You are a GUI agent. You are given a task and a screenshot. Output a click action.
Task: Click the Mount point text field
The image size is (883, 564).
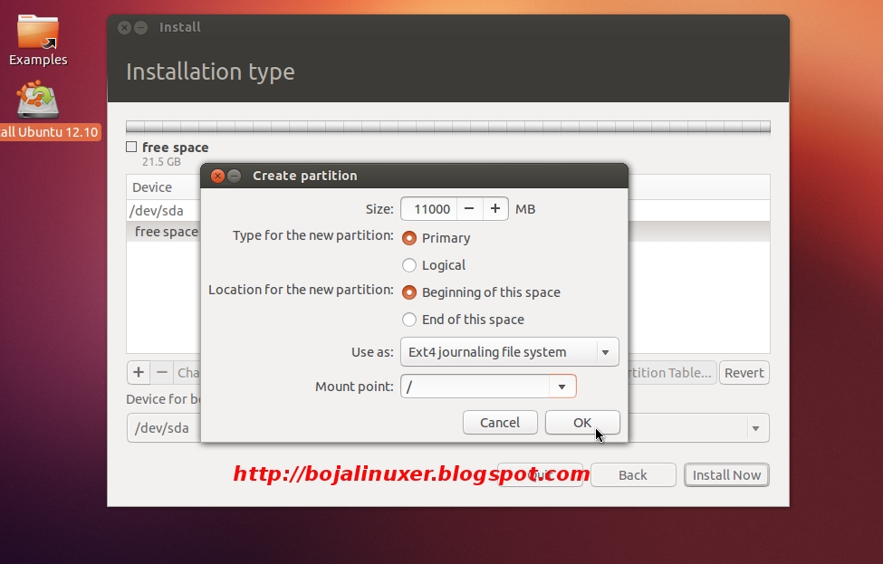pos(475,387)
